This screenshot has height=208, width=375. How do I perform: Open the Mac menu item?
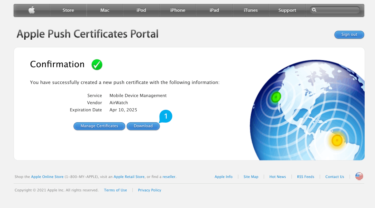105,10
